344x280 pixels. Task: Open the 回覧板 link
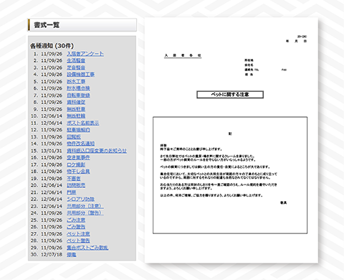74,137
